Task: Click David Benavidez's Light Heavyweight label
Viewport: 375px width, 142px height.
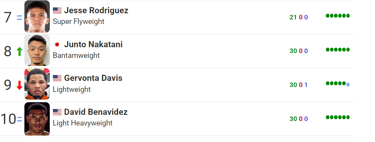Action: tap(83, 123)
